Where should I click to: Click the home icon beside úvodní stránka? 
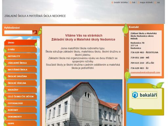coord(112,2)
